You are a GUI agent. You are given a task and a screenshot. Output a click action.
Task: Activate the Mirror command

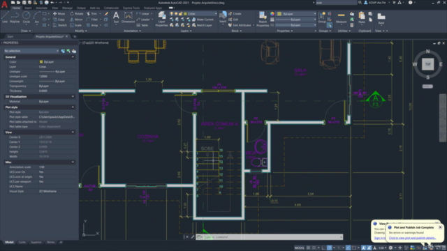76,20
